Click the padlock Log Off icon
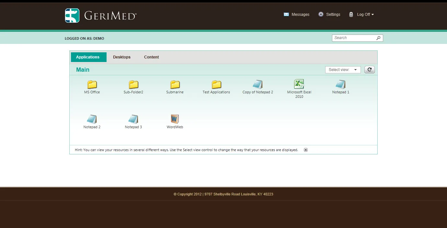This screenshot has height=228, width=447. (x=351, y=14)
